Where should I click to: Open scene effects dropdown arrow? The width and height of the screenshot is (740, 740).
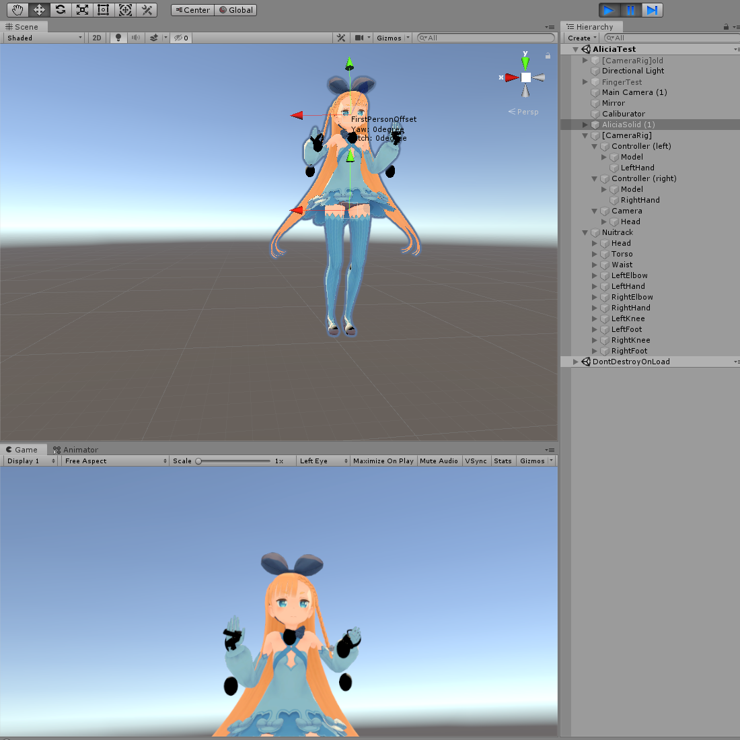tap(165, 38)
